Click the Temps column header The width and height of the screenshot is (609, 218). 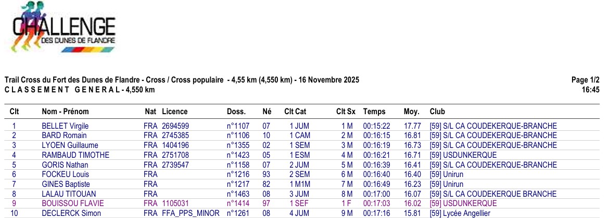tap(374, 112)
